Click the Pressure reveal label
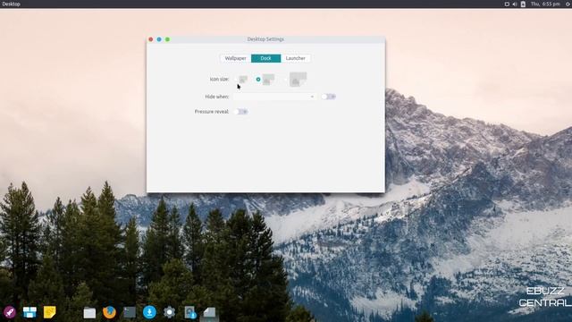This screenshot has width=572, height=322. point(212,112)
